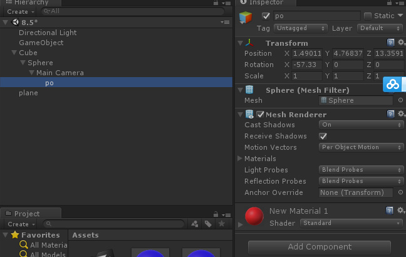The image size is (406, 257).
Task: Click Search by Label tag icon
Action: (208, 224)
